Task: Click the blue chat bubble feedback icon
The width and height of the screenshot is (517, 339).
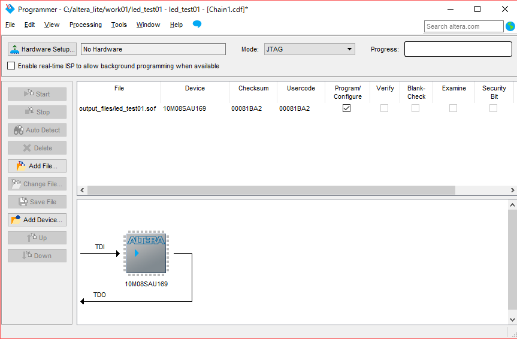Action: (x=197, y=25)
